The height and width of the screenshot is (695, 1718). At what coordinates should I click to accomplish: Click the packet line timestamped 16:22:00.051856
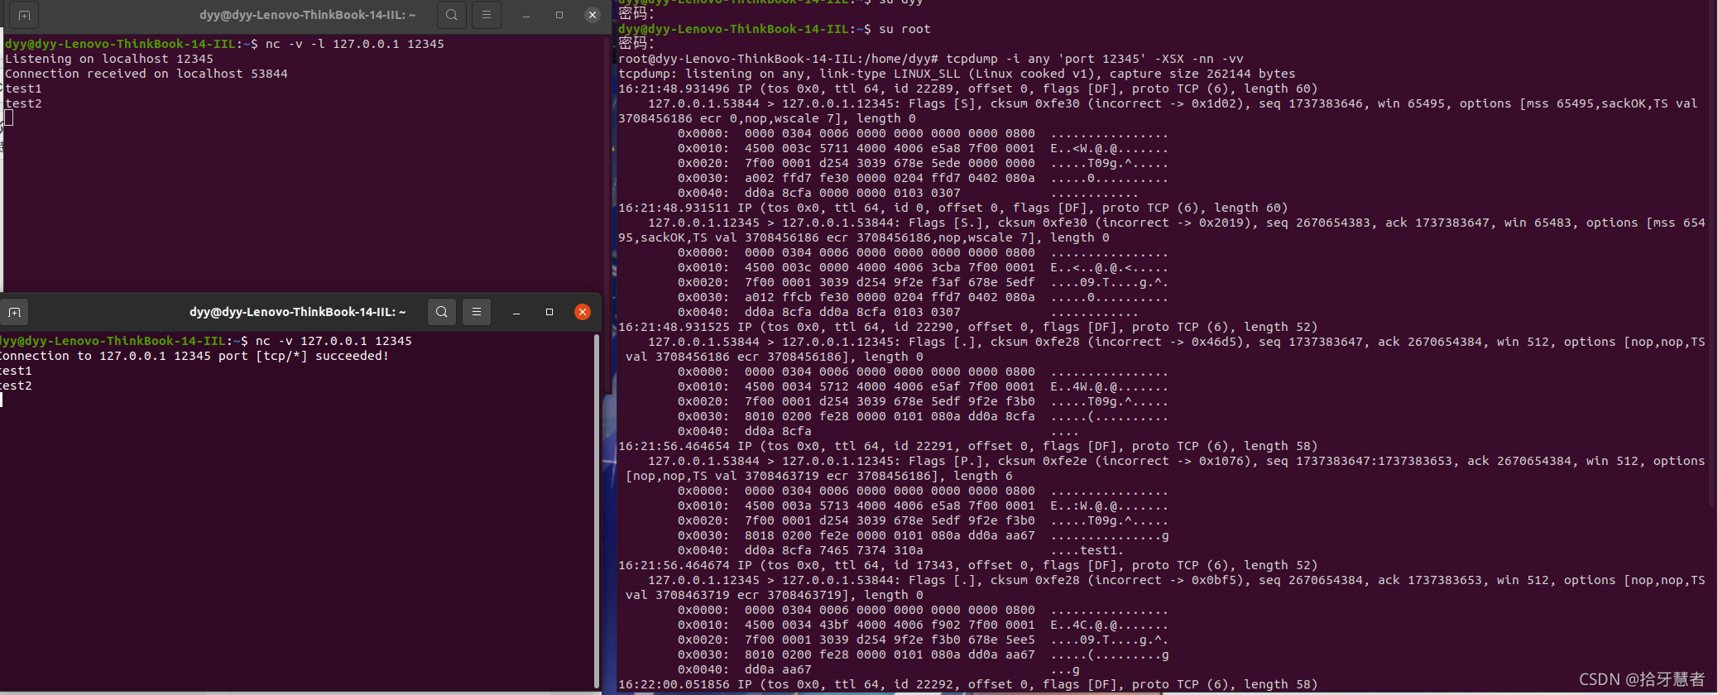click(x=967, y=684)
